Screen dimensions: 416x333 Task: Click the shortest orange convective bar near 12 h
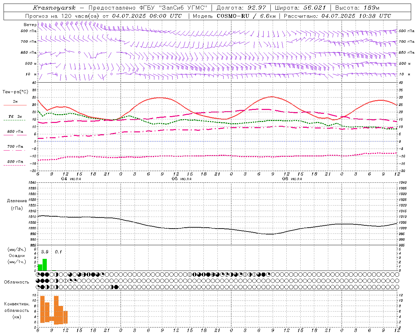65,317
